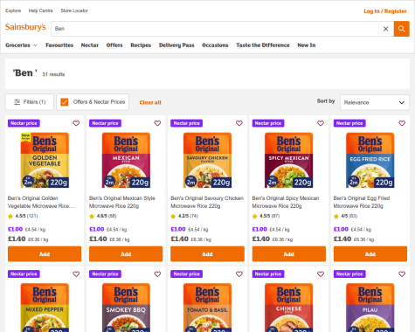The image size is (415, 332).
Task: Favourite the Savoury Chicken rice with the heart
Action: [x=239, y=123]
